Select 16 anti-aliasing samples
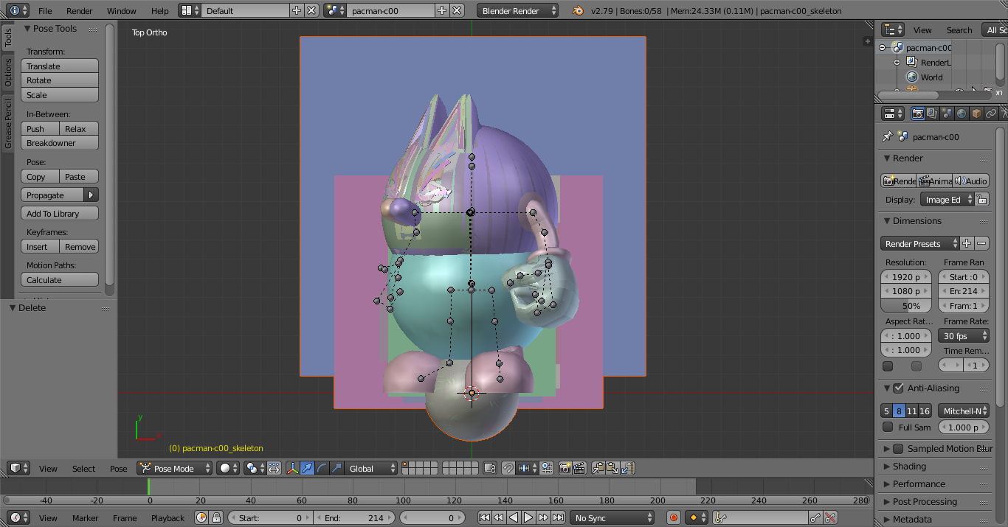Image resolution: width=1008 pixels, height=527 pixels. (925, 411)
